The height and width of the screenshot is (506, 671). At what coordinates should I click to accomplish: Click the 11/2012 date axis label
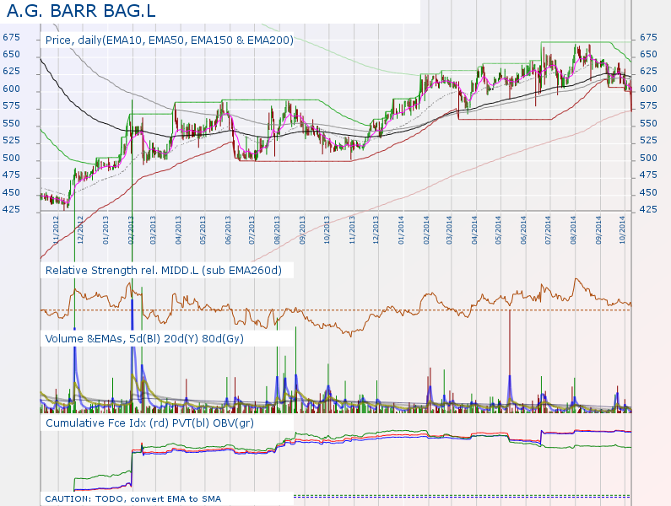tap(56, 230)
